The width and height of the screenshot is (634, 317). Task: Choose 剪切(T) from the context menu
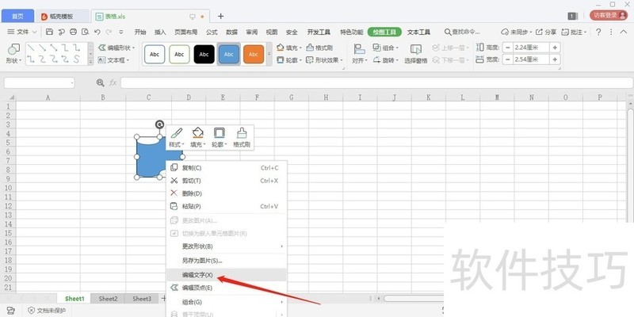(x=227, y=181)
